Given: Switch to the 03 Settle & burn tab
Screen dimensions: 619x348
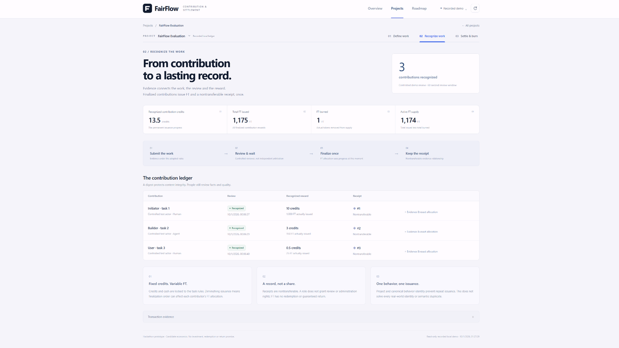Looking at the screenshot, I should (467, 36).
